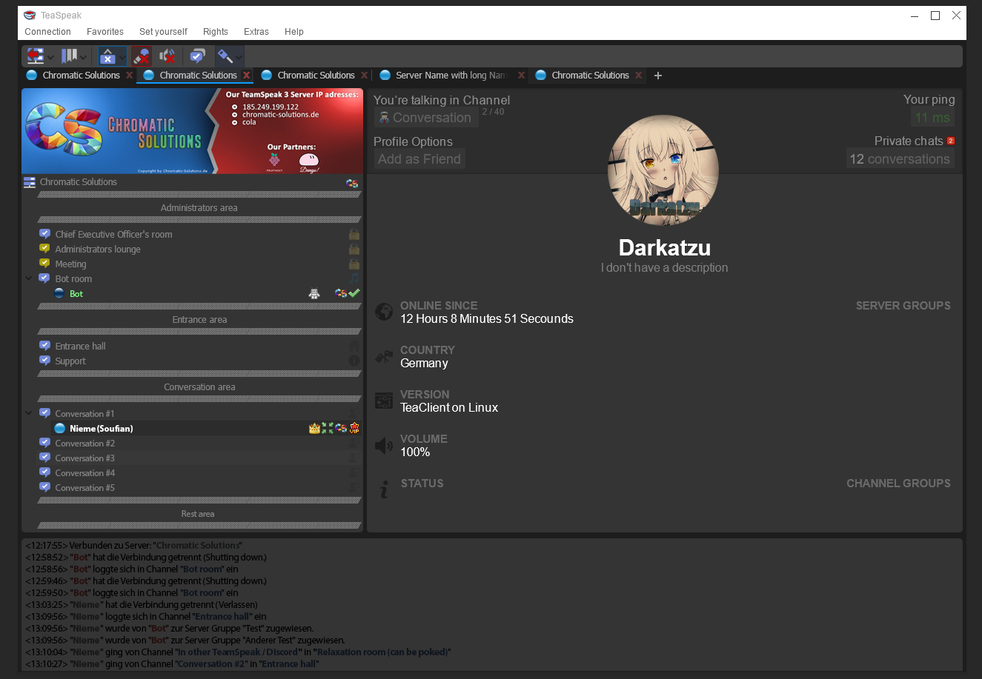Click the music note icon on Bot room
Viewport: 982px width, 679px height.
[x=354, y=279]
